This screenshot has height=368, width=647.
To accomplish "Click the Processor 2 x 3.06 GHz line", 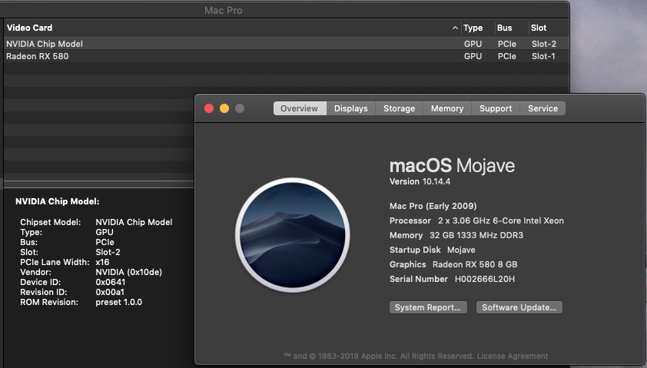I will tap(476, 220).
